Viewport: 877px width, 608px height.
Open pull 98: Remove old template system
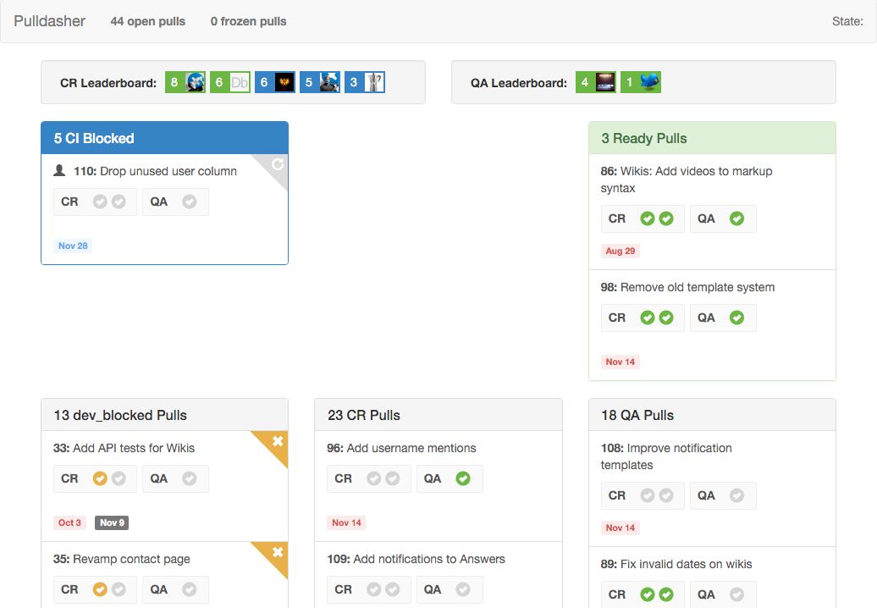(687, 288)
